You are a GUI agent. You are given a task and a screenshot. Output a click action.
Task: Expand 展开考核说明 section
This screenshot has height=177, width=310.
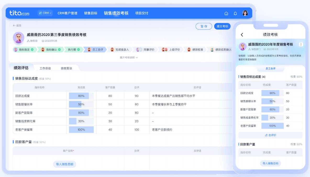click(x=129, y=57)
